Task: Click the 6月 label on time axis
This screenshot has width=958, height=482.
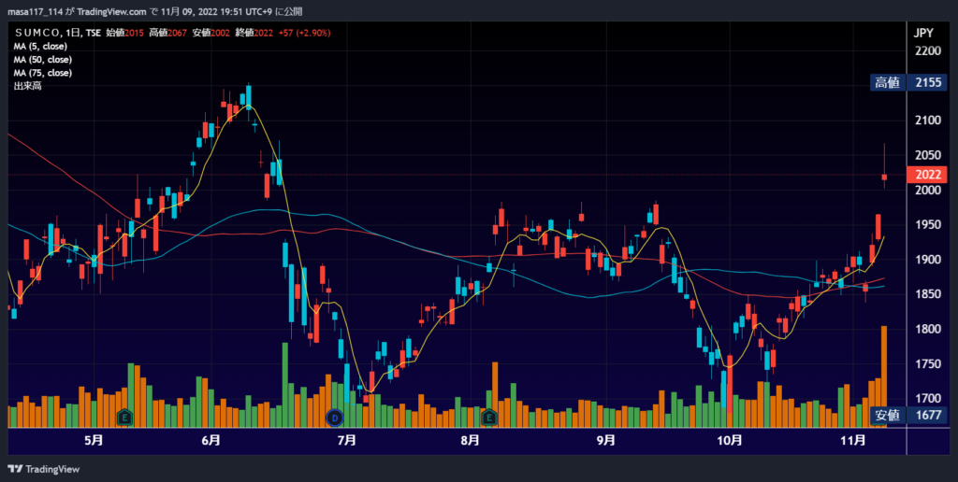Action: click(210, 441)
